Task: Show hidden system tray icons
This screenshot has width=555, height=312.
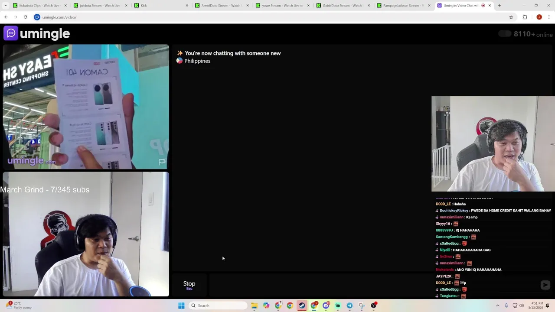Action: pos(497,305)
